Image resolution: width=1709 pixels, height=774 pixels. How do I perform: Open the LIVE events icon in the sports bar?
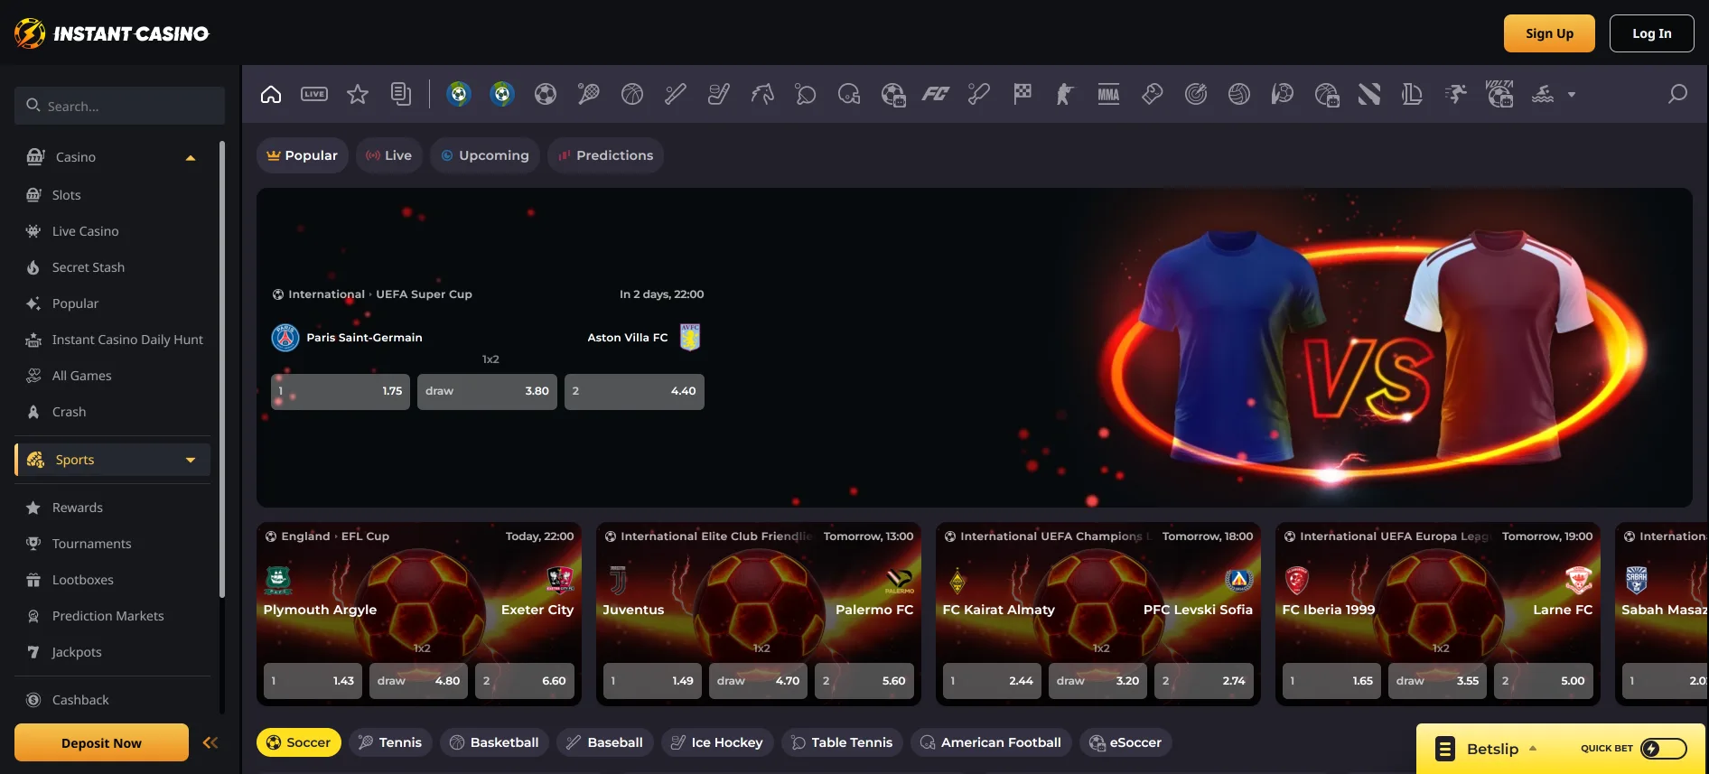(314, 94)
